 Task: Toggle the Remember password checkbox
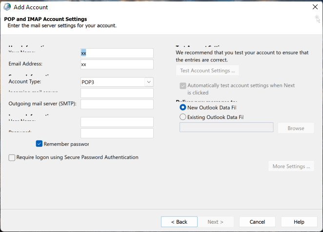[40, 144]
